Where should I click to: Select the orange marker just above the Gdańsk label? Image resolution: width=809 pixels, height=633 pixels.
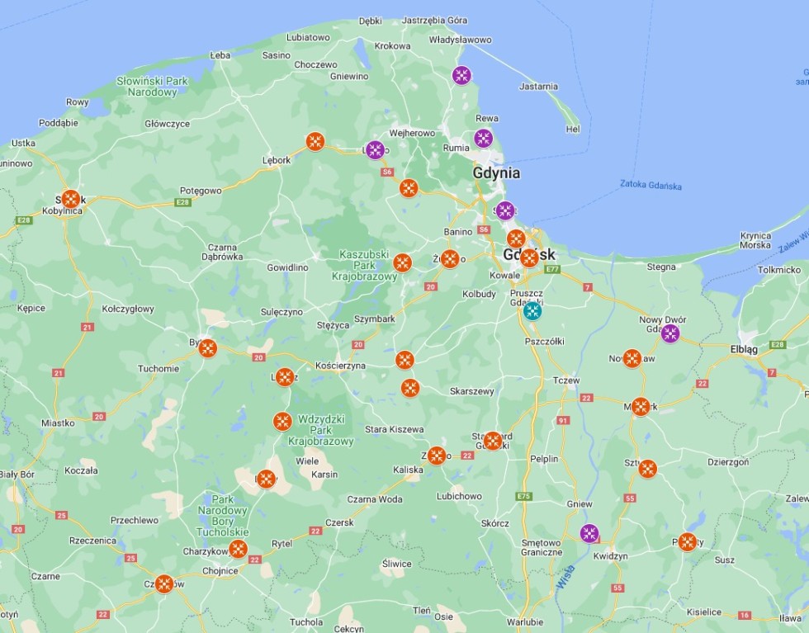pos(516,239)
